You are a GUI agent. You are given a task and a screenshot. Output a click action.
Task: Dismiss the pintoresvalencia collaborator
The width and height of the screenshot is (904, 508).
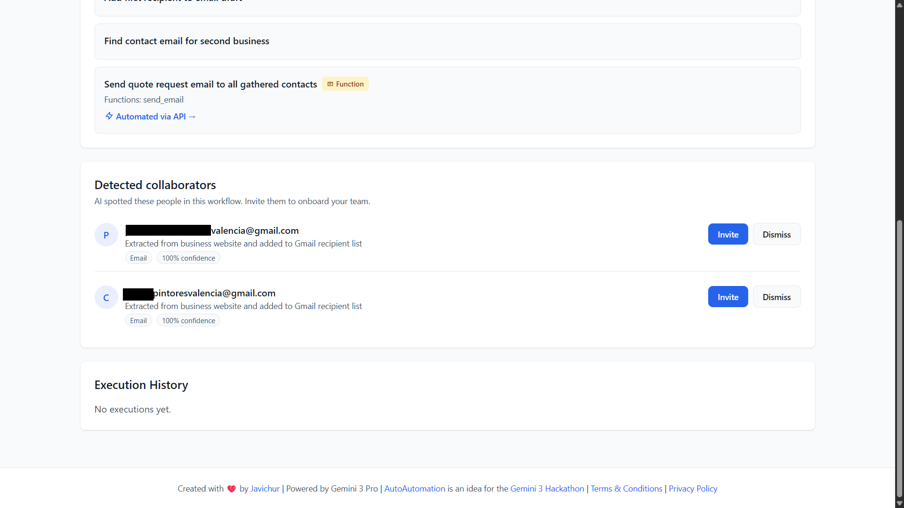776,297
